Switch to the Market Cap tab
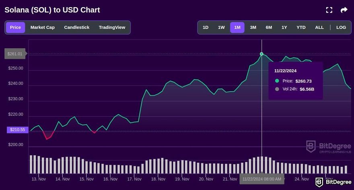The width and height of the screenshot is (354, 190). pos(42,27)
